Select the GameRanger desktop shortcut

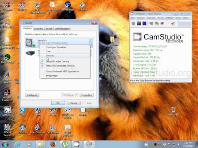[68, 6]
